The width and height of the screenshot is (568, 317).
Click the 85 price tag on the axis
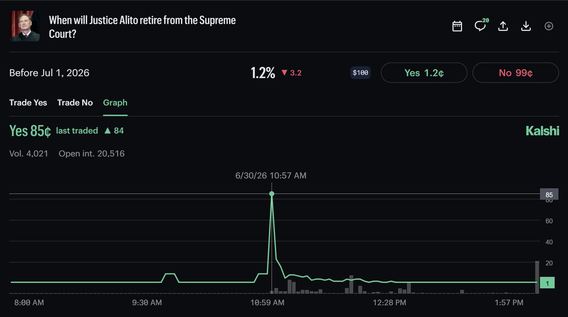[549, 194]
